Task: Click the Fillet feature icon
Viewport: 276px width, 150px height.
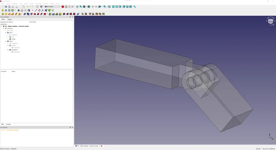Action: [64, 14]
